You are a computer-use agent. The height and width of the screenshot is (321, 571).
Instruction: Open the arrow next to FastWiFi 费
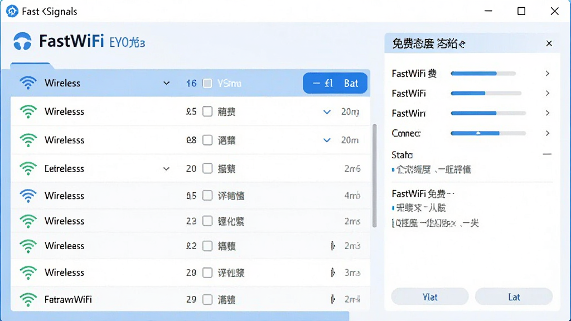548,74
